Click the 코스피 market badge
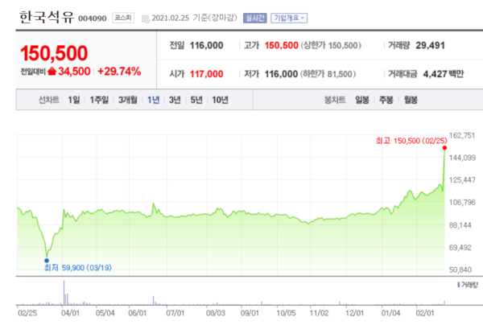This screenshot has width=483, height=325. pyautogui.click(x=123, y=18)
